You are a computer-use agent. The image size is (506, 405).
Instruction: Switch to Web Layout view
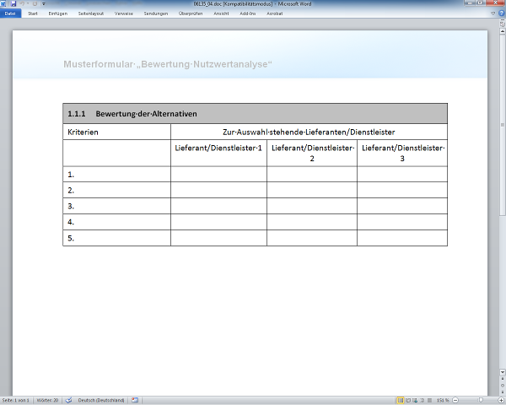(x=416, y=400)
